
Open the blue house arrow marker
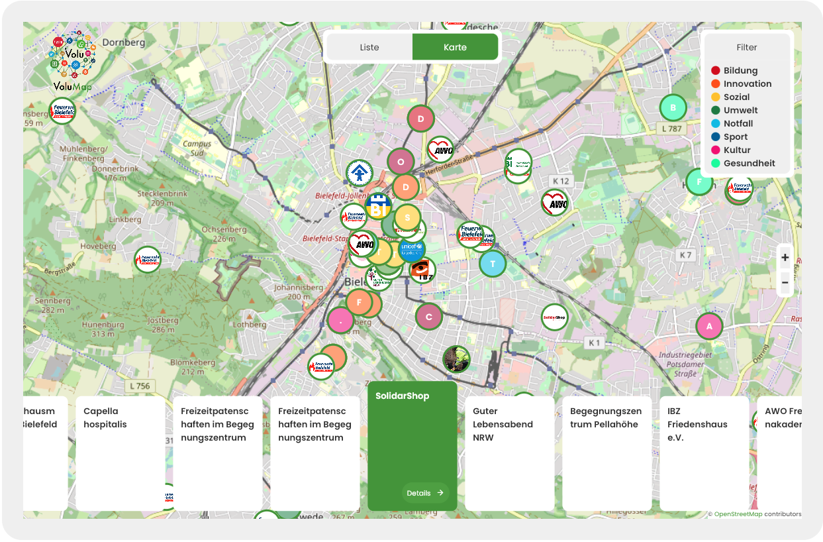click(x=360, y=174)
